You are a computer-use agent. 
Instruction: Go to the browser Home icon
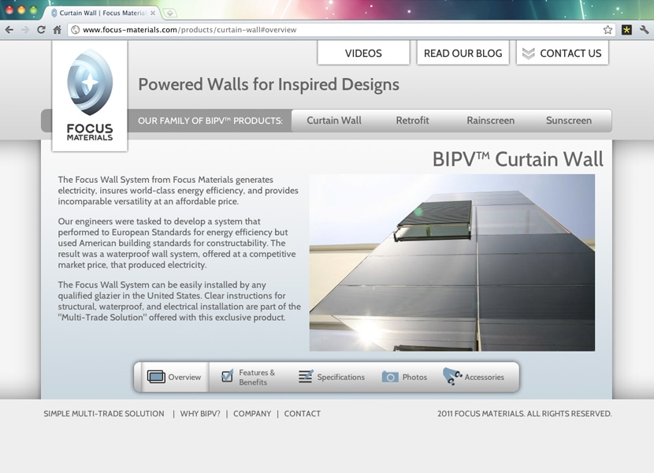[58, 30]
